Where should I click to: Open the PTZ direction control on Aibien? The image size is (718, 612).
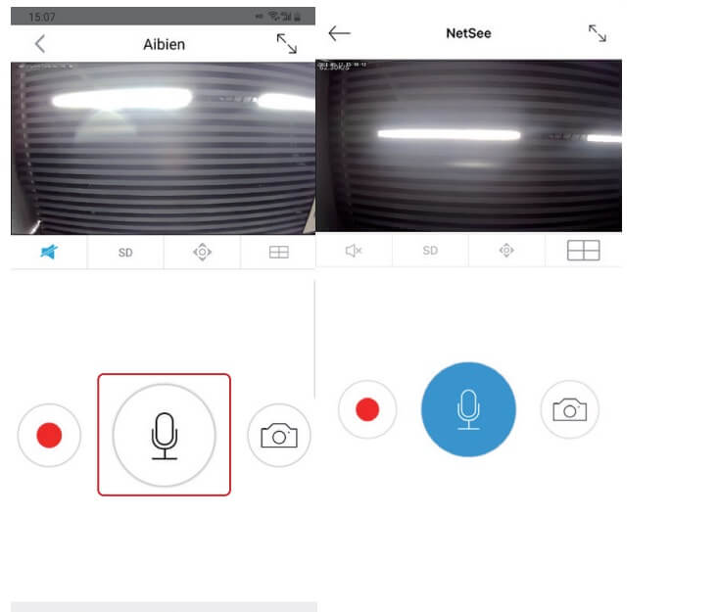[x=202, y=252]
